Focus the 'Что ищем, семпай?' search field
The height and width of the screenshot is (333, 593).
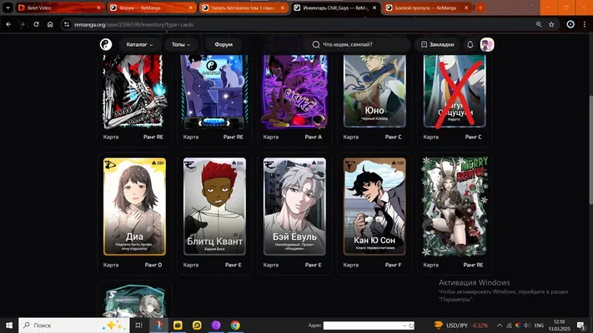pos(358,45)
